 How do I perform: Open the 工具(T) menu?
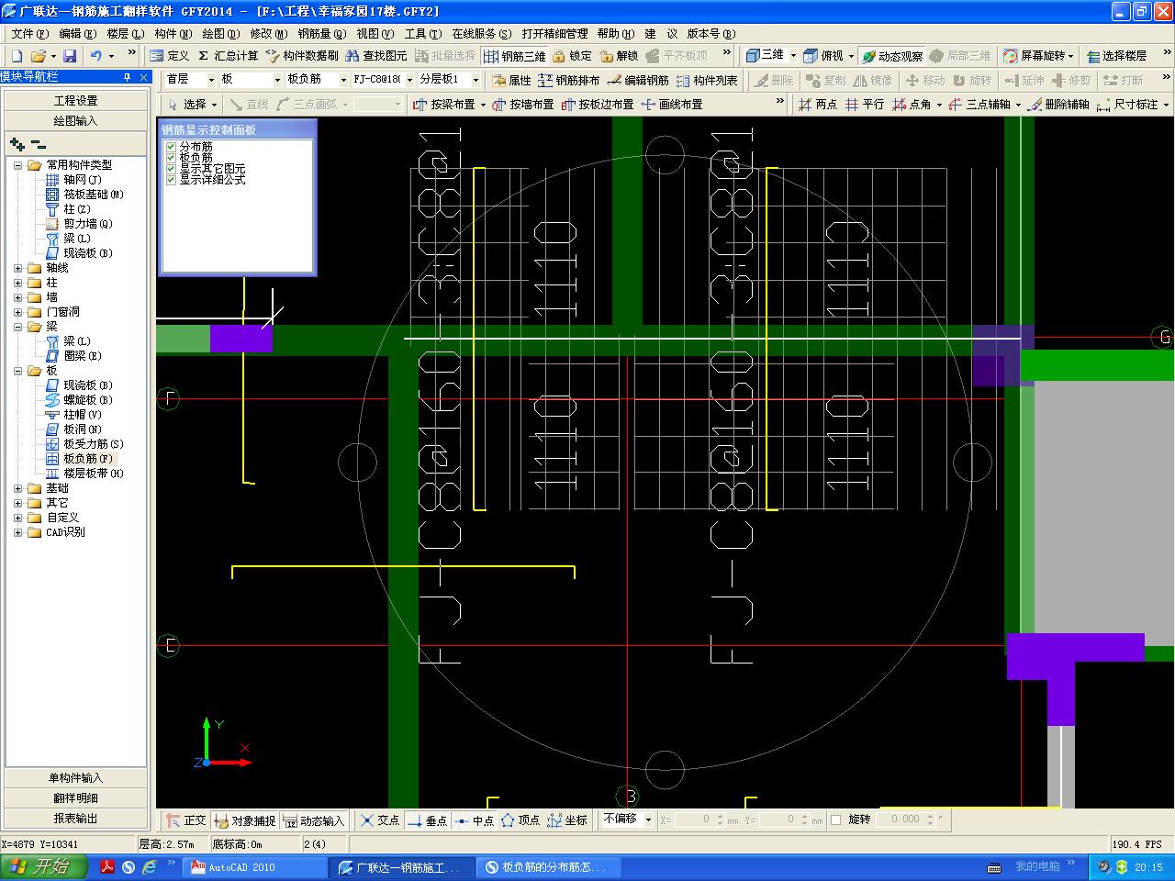422,33
